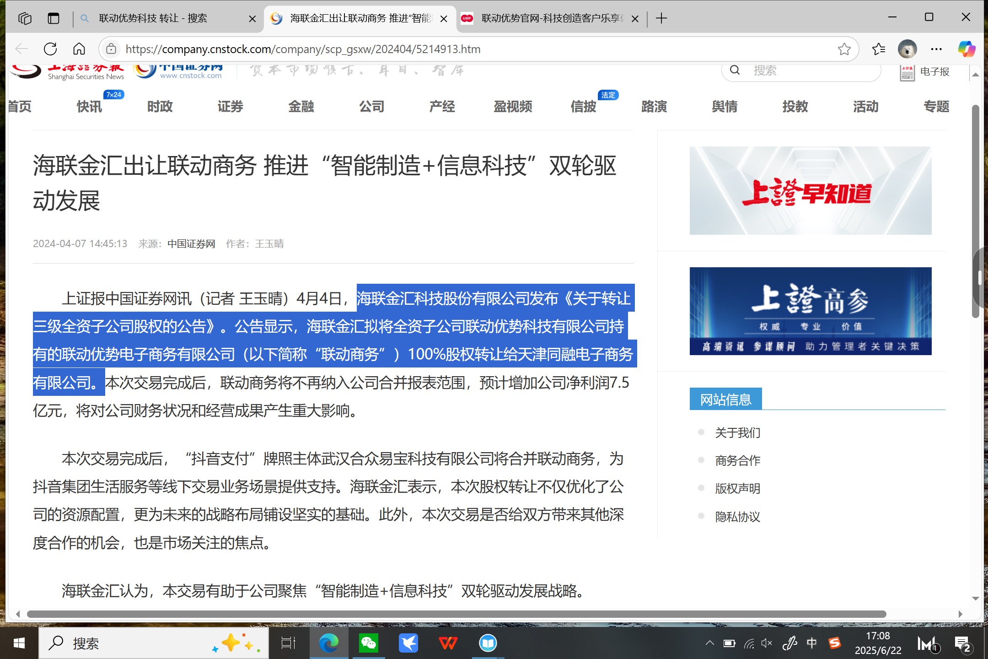Click the taskbar 搜索 box

[x=153, y=643]
